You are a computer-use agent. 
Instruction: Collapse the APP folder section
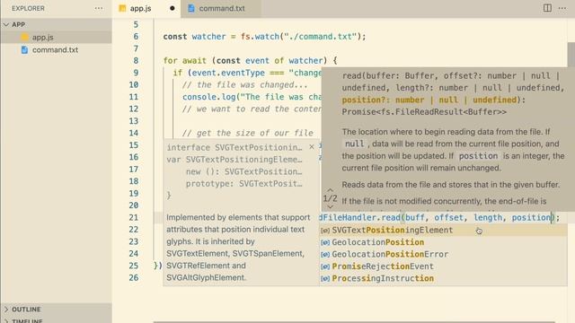coord(56,24)
